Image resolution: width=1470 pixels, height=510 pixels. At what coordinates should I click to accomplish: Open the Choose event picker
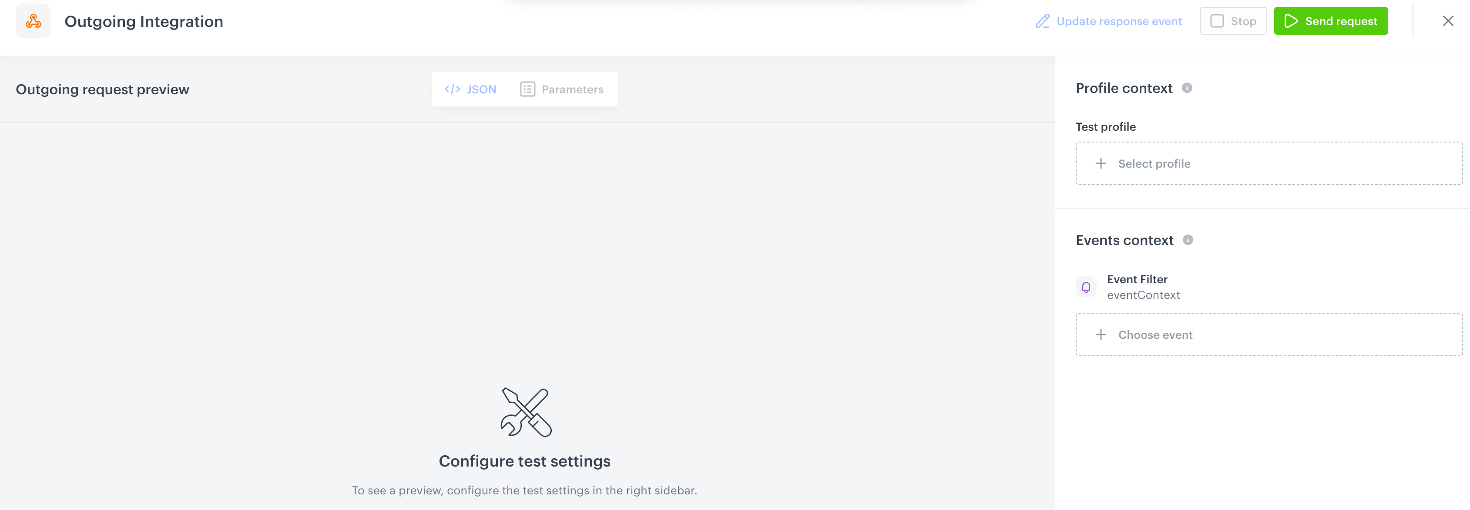click(x=1268, y=334)
